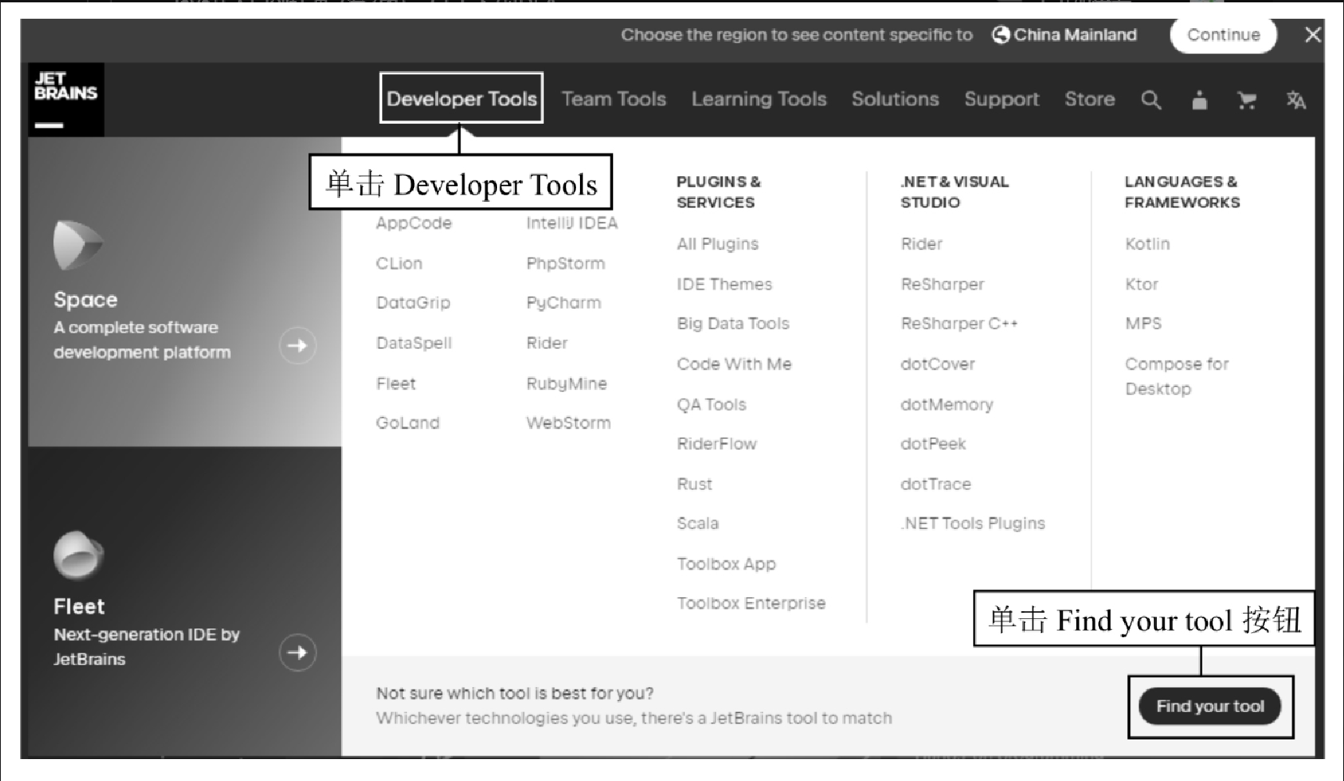
Task: Open the Toolbox App link
Action: [726, 563]
